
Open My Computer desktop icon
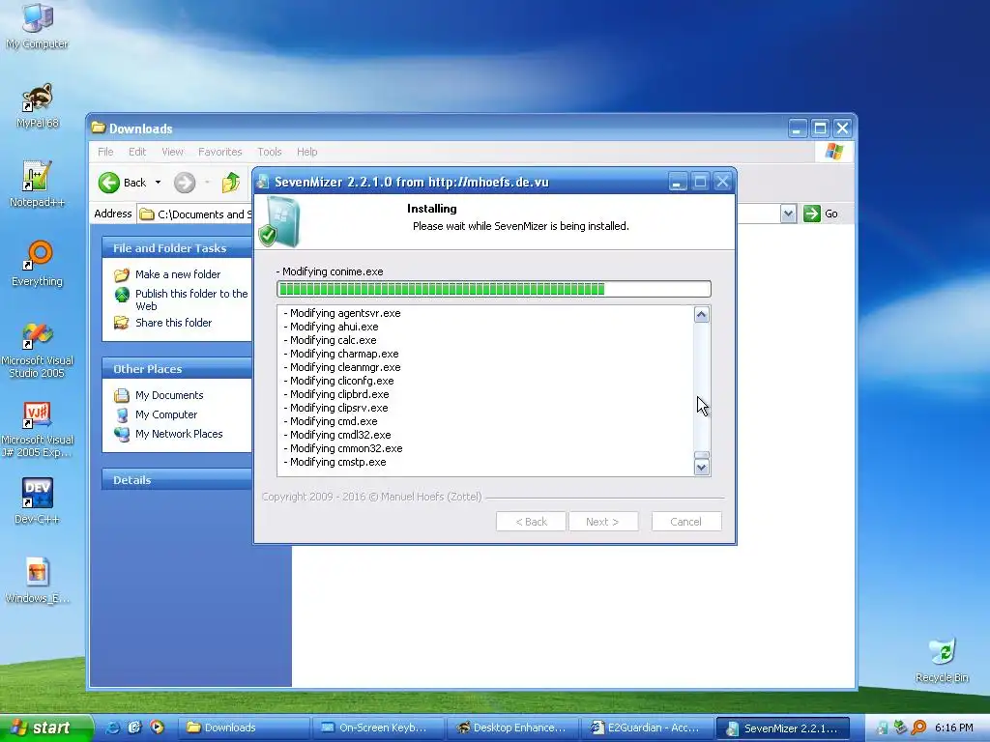(x=38, y=25)
